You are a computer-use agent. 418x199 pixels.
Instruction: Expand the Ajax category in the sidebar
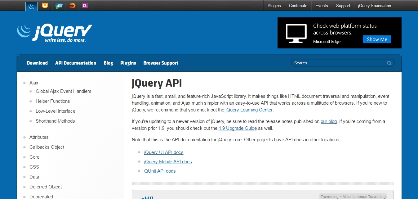pyautogui.click(x=33, y=83)
